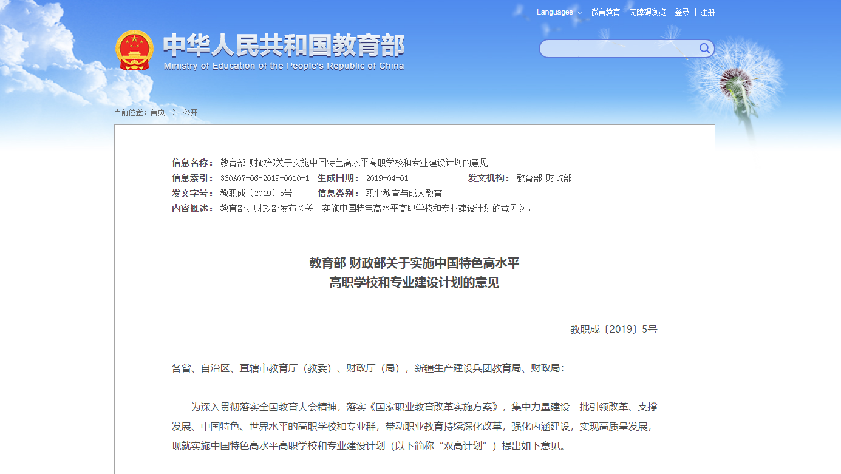Go to 首页 in breadcrumb
Image resolution: width=841 pixels, height=474 pixels.
pyautogui.click(x=158, y=112)
